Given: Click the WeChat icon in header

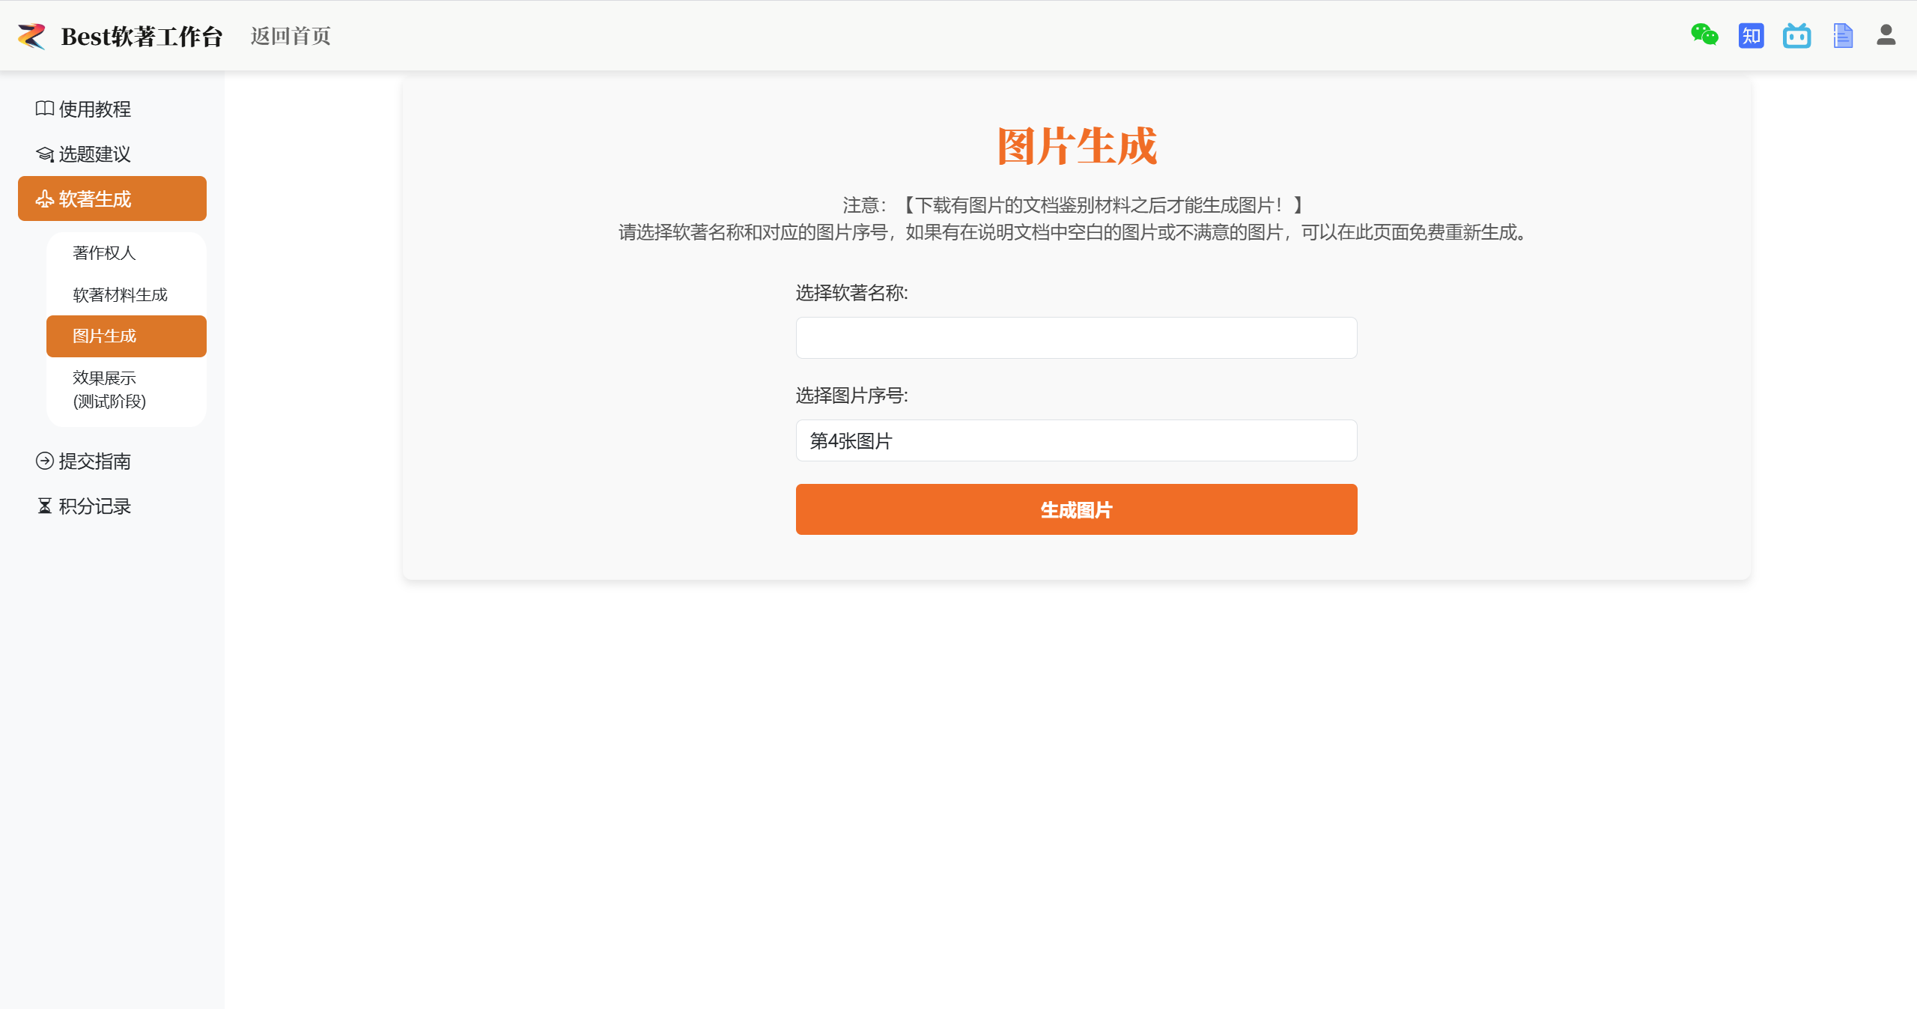Looking at the screenshot, I should [x=1704, y=35].
